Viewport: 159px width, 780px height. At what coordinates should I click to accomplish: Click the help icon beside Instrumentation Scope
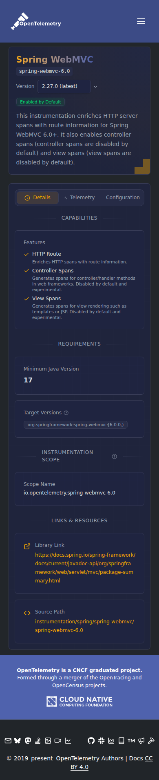click(114, 456)
